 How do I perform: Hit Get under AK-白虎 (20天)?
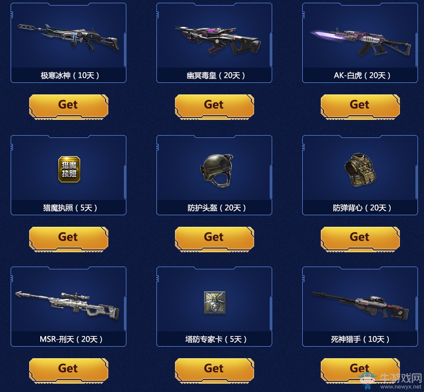click(360, 106)
